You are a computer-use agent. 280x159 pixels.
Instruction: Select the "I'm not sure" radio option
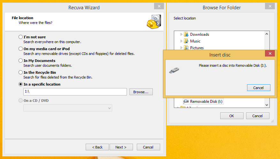[20, 37]
